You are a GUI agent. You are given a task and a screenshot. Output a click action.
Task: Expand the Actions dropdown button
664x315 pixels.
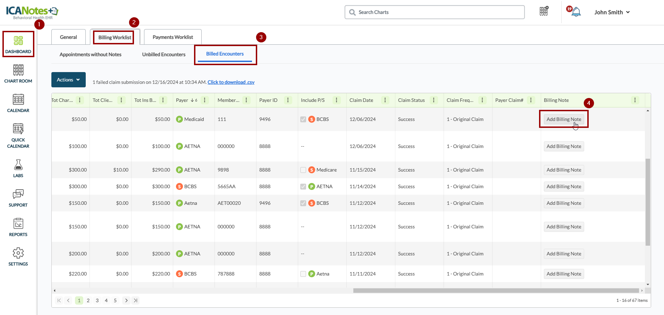[68, 80]
